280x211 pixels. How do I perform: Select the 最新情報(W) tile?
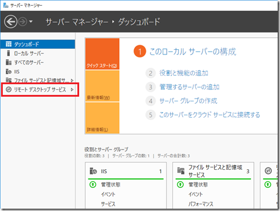tap(102, 86)
